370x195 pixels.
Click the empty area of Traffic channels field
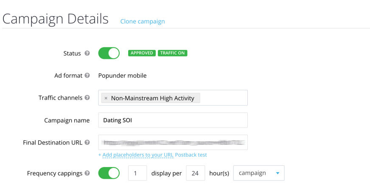pos(224,97)
